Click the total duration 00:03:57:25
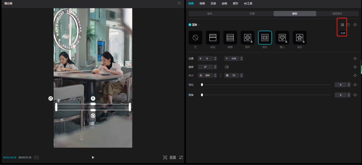 (x=25, y=157)
